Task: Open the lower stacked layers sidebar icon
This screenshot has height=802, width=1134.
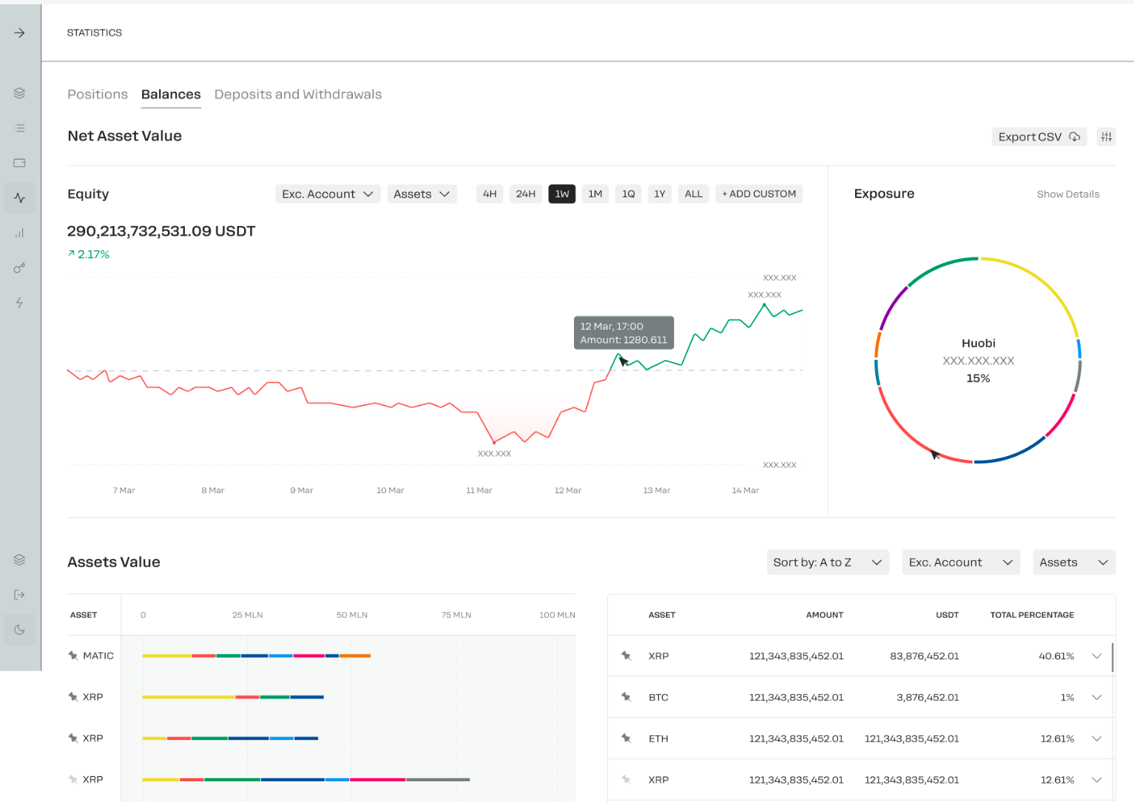Action: pos(20,560)
